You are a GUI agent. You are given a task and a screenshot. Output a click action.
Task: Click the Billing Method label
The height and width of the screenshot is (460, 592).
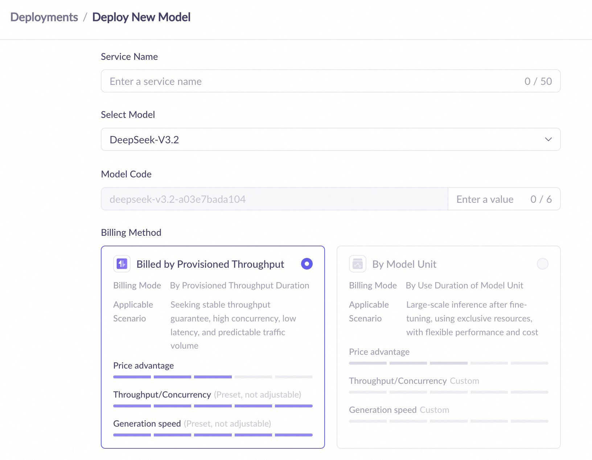(x=131, y=233)
